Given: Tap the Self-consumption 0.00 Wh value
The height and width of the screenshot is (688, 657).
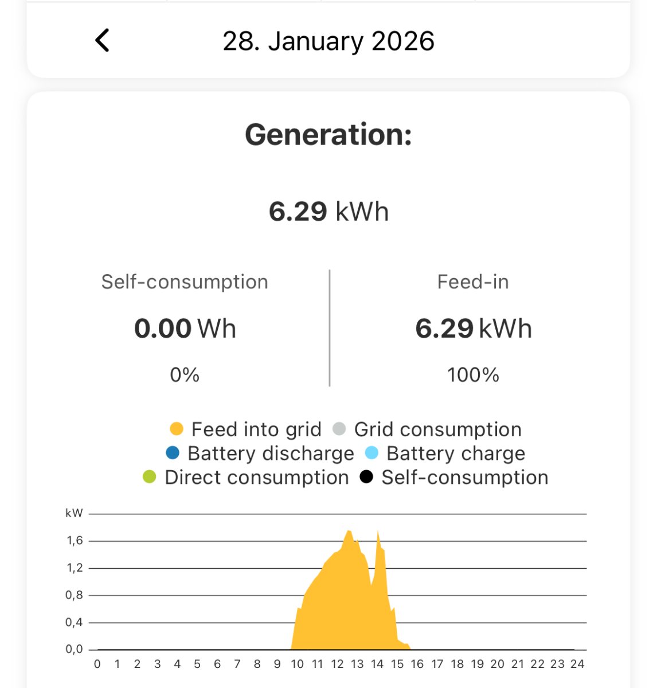Looking at the screenshot, I should tap(185, 329).
